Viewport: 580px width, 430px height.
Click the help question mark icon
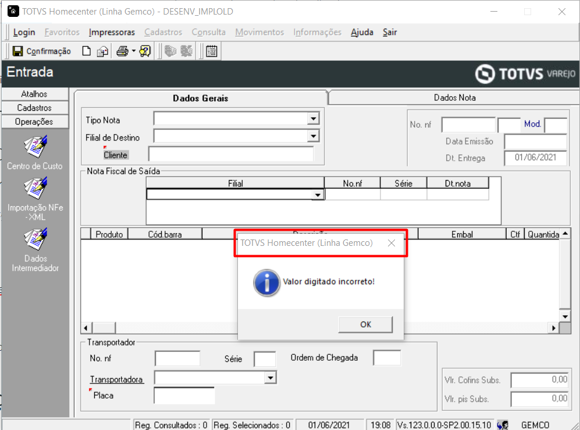(145, 51)
